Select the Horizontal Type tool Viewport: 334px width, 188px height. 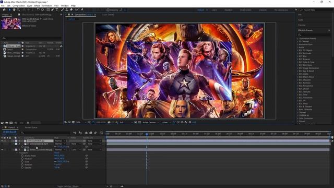[x=57, y=10]
